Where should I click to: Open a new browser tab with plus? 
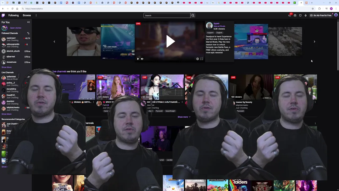pos(312,3)
